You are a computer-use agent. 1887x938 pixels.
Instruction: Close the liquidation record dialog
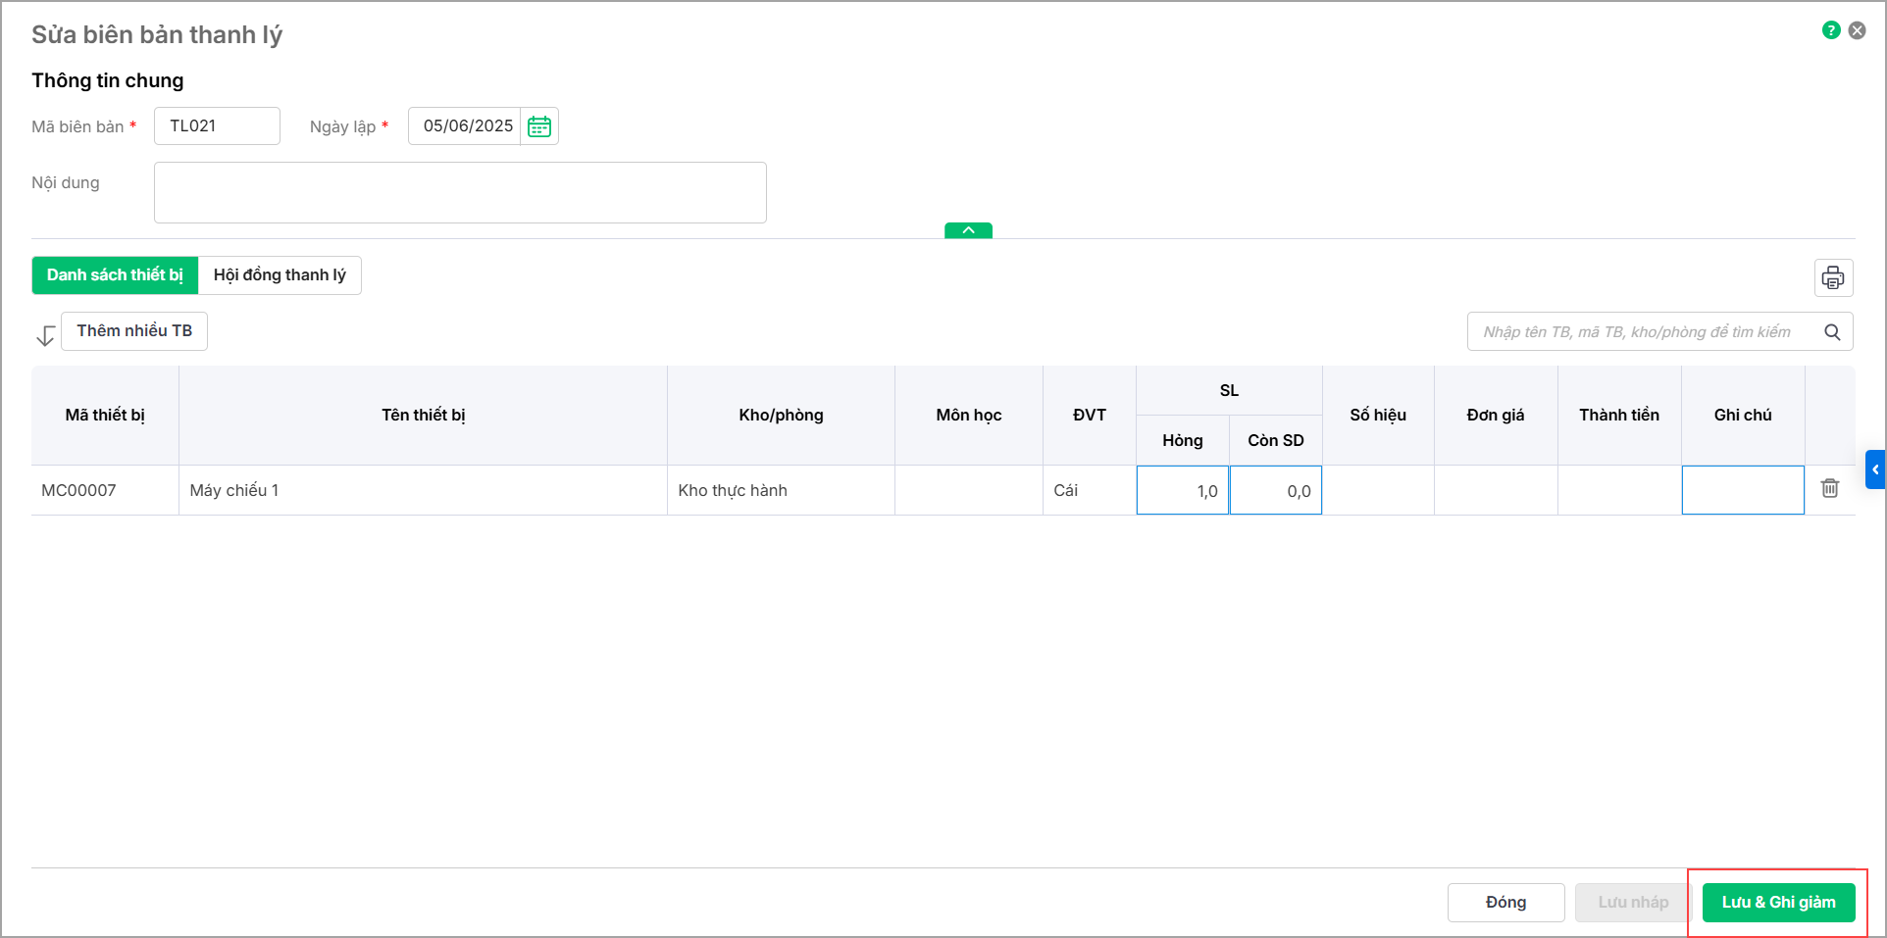1857,30
